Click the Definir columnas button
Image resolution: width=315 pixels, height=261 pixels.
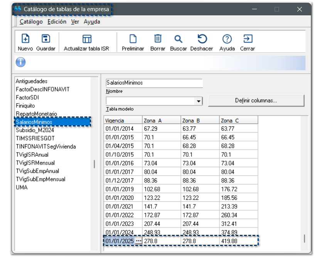pos(256,101)
